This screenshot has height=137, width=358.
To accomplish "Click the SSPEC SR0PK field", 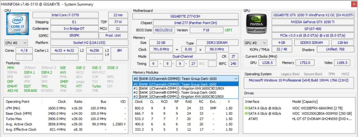I will (74, 35).
